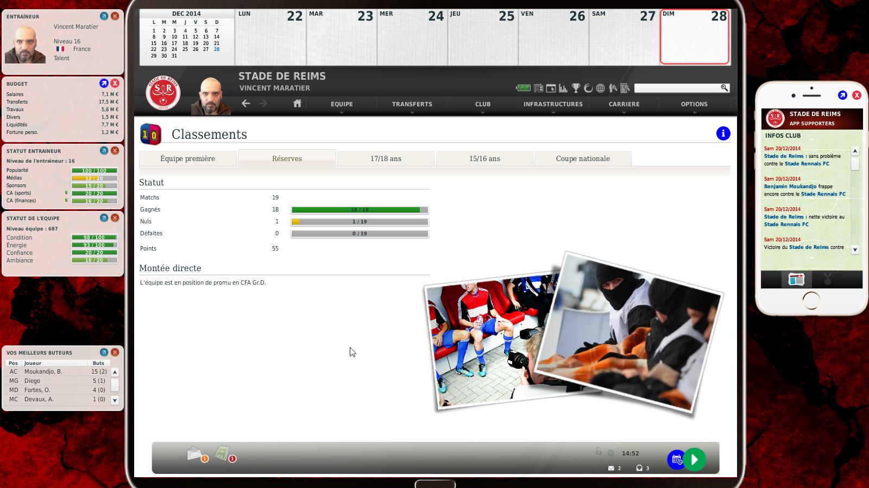
Task: Click the gear icon in bottom bar
Action: pos(610,453)
